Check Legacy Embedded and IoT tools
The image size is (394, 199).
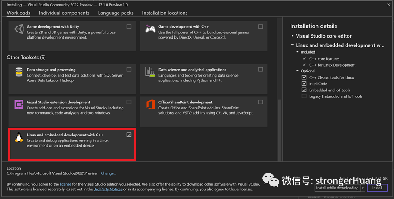point(304,96)
